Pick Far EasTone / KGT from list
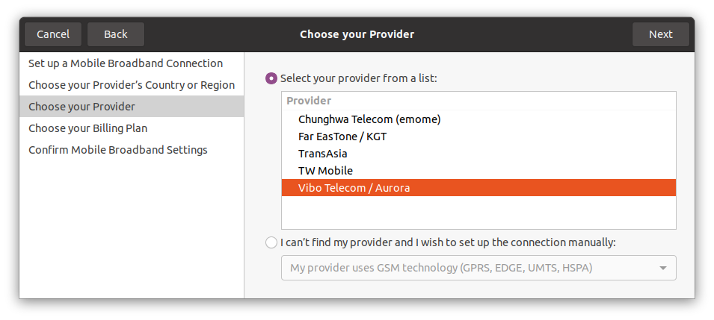This screenshot has width=714, height=320. click(342, 137)
